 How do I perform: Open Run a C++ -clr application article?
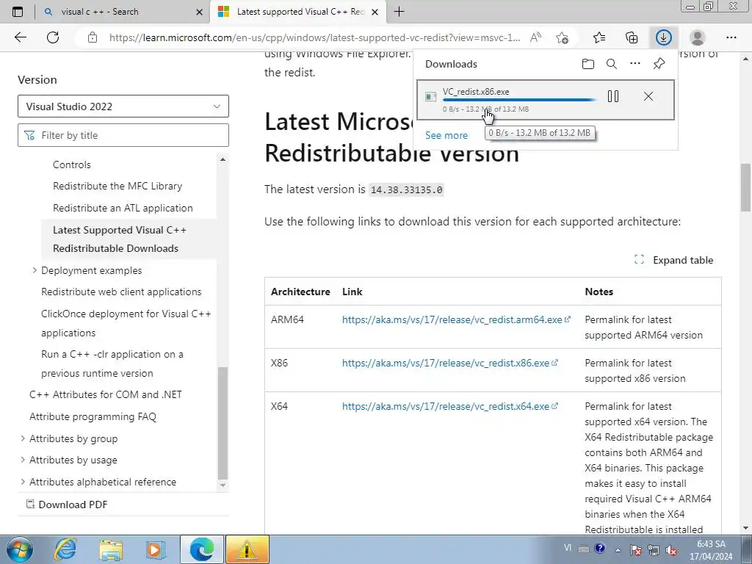(112, 364)
